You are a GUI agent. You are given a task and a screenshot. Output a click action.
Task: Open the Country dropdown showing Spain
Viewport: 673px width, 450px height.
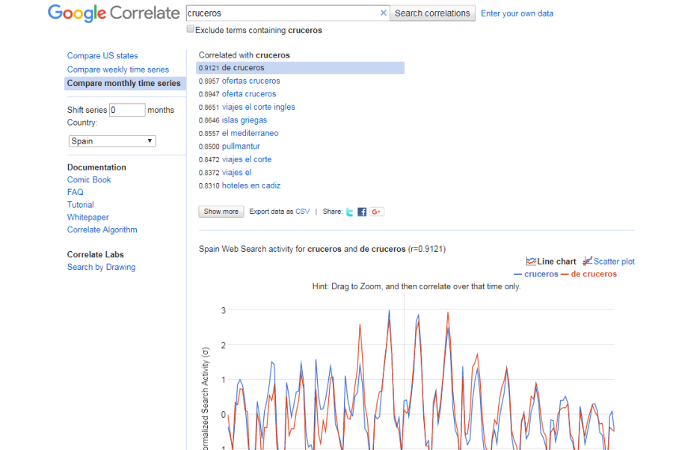111,141
